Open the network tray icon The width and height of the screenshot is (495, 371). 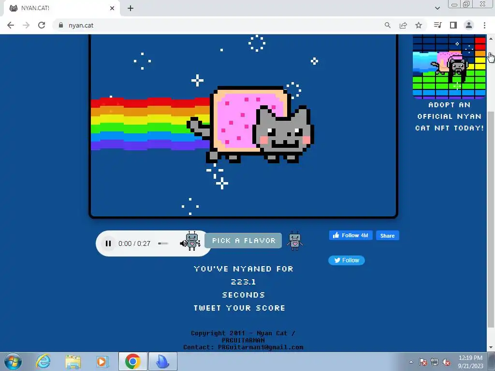[x=435, y=362]
